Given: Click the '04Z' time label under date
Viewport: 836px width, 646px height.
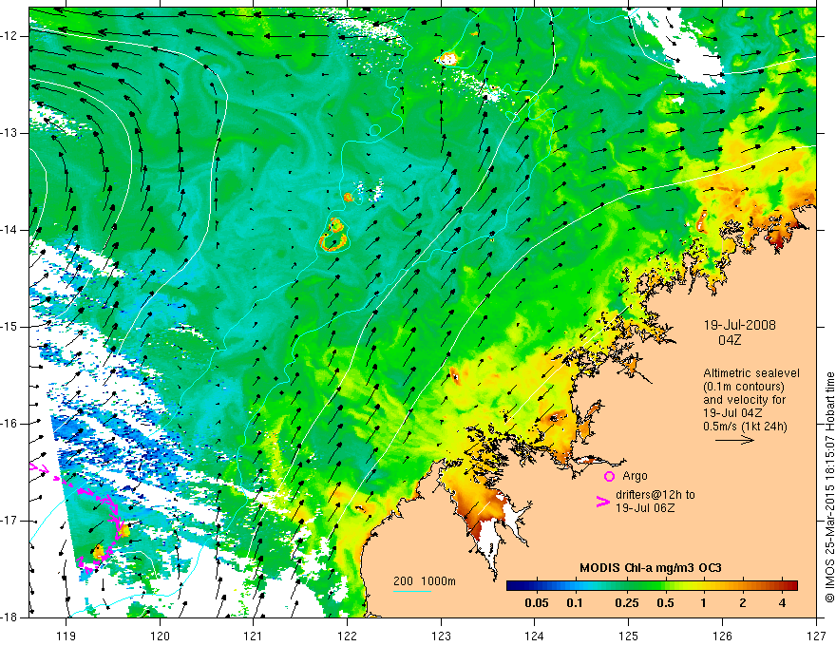Looking at the screenshot, I should [730, 340].
